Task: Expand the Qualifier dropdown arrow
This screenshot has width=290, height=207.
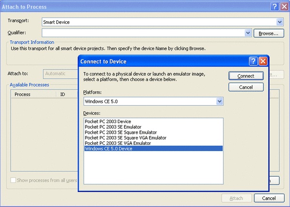Action: (248, 33)
